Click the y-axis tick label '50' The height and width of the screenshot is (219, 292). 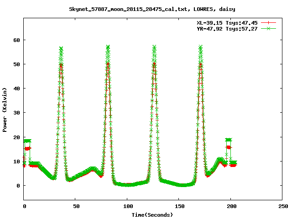(x=16, y=64)
